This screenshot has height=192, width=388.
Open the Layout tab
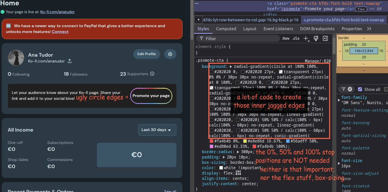[250, 29]
